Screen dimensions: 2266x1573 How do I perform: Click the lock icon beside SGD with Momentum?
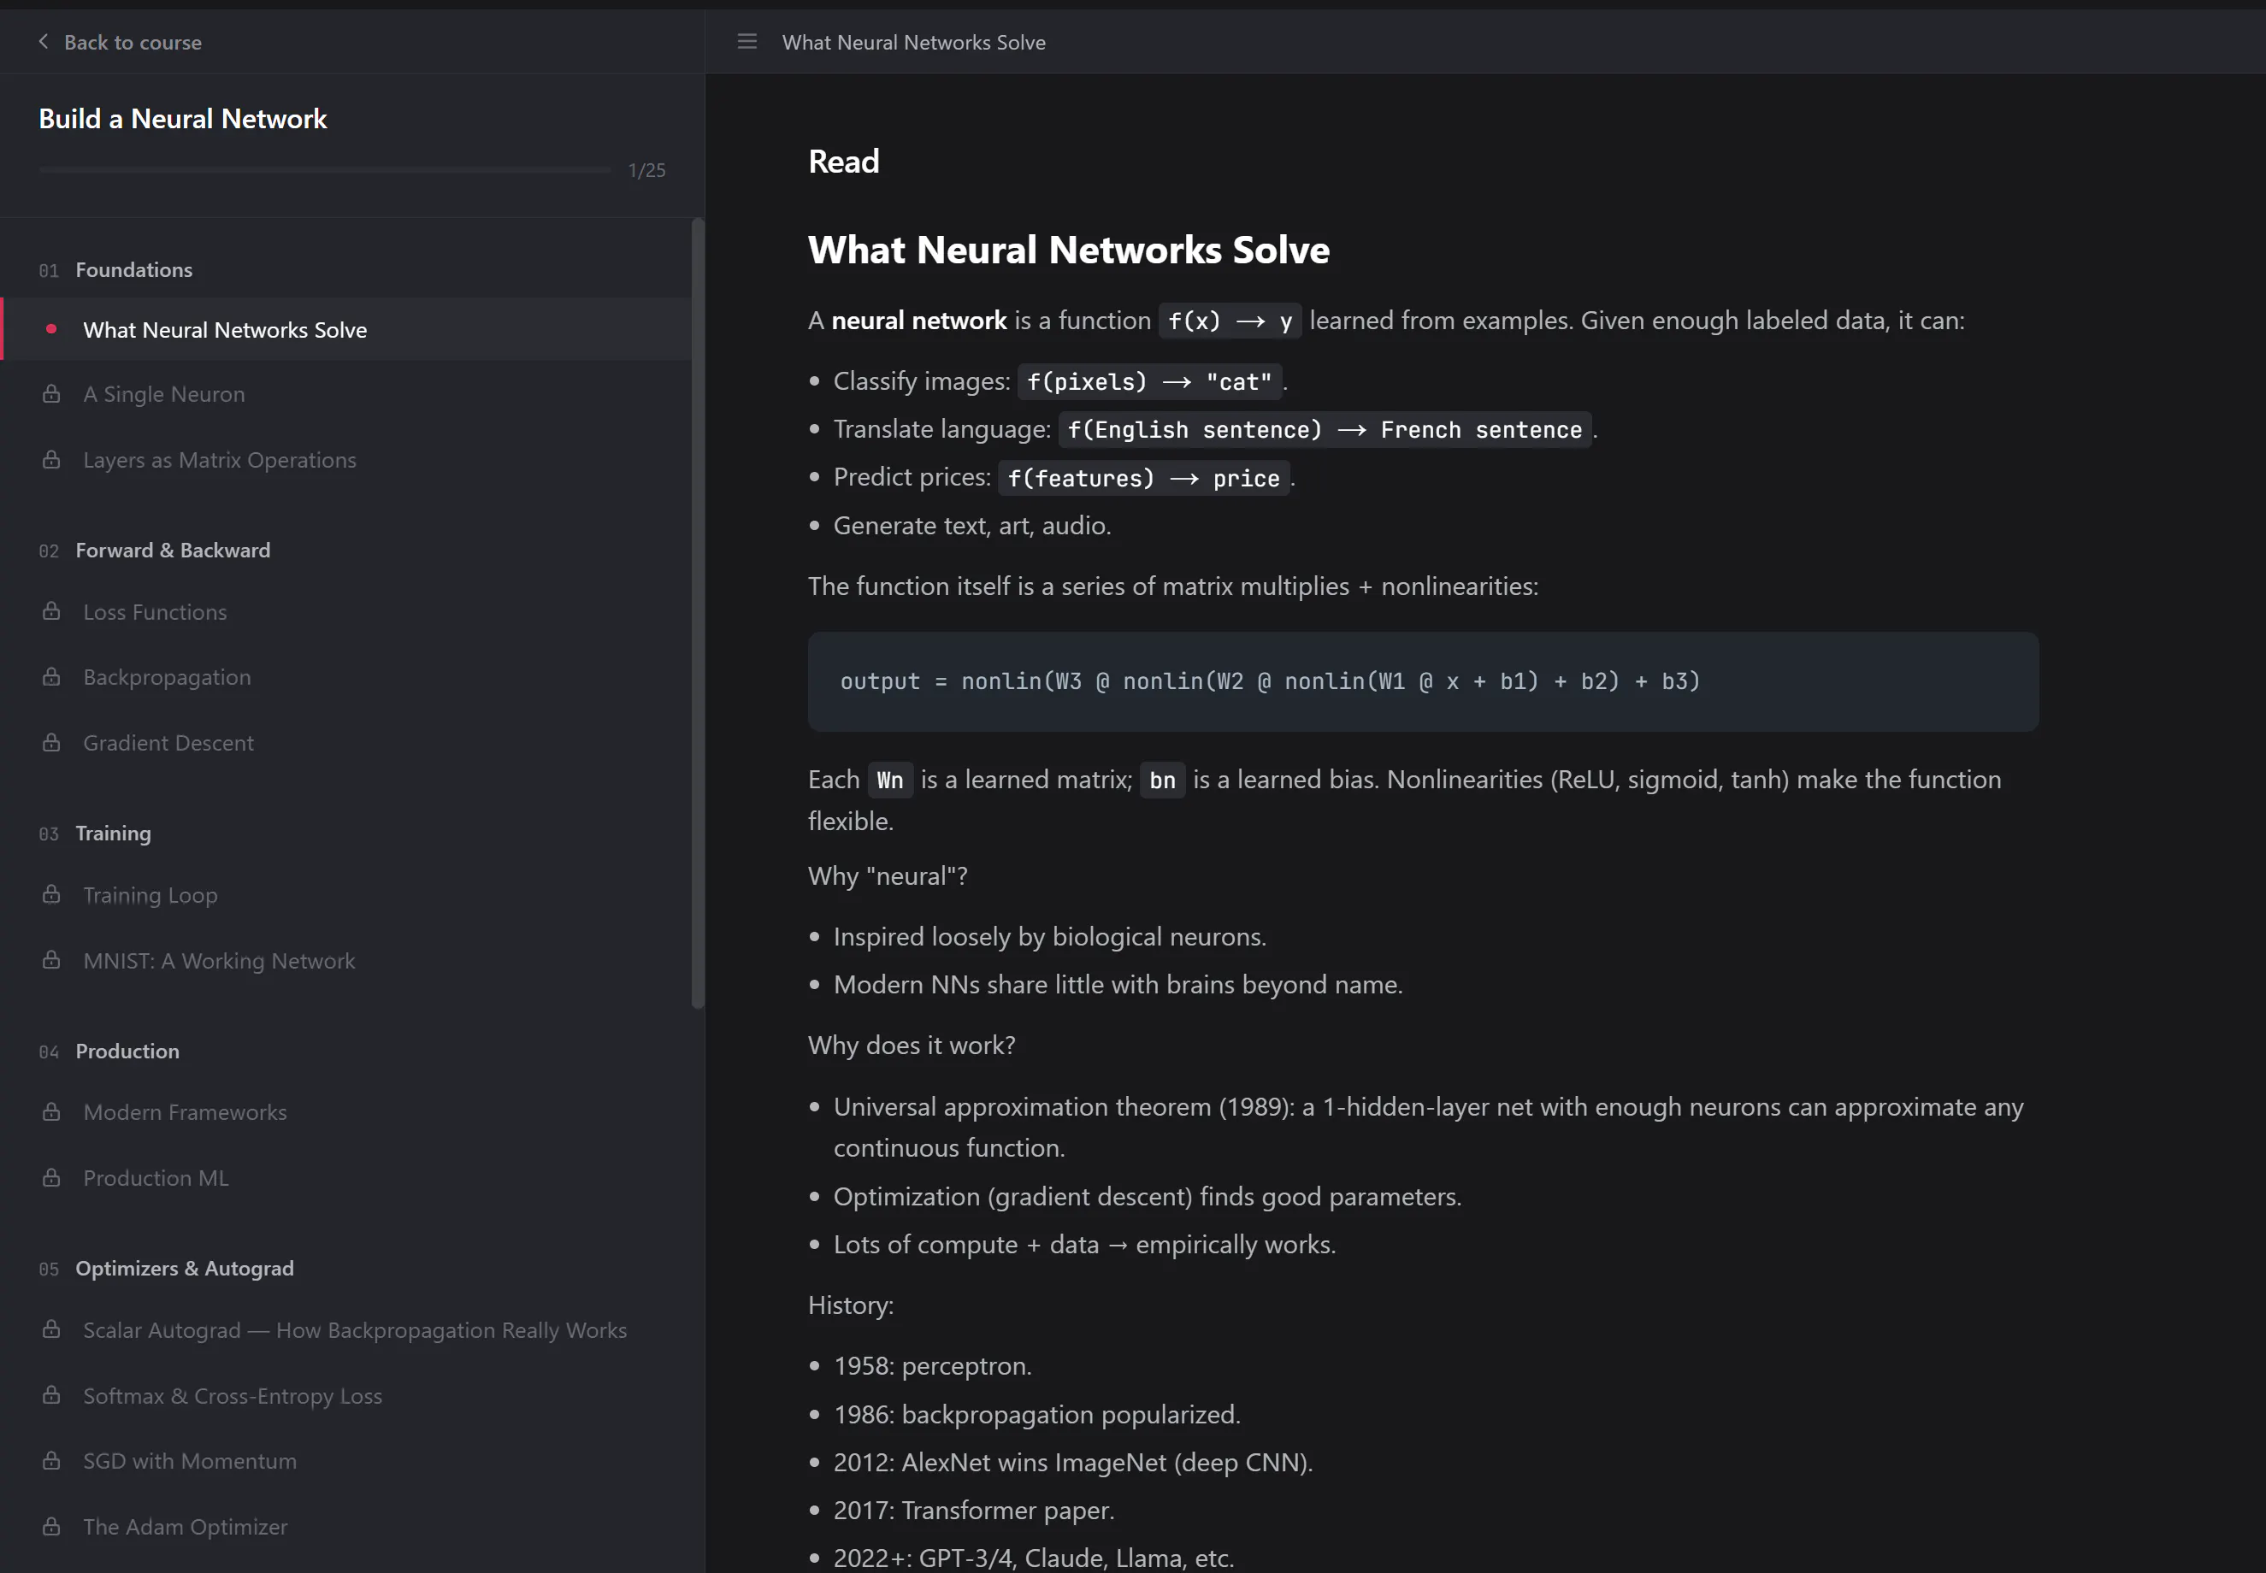[x=51, y=1462]
